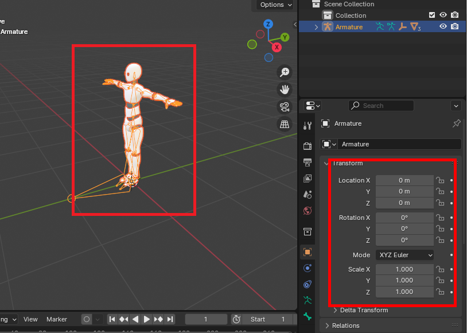Open the Options dropdown in viewport header
The image size is (467, 333).
(276, 5)
